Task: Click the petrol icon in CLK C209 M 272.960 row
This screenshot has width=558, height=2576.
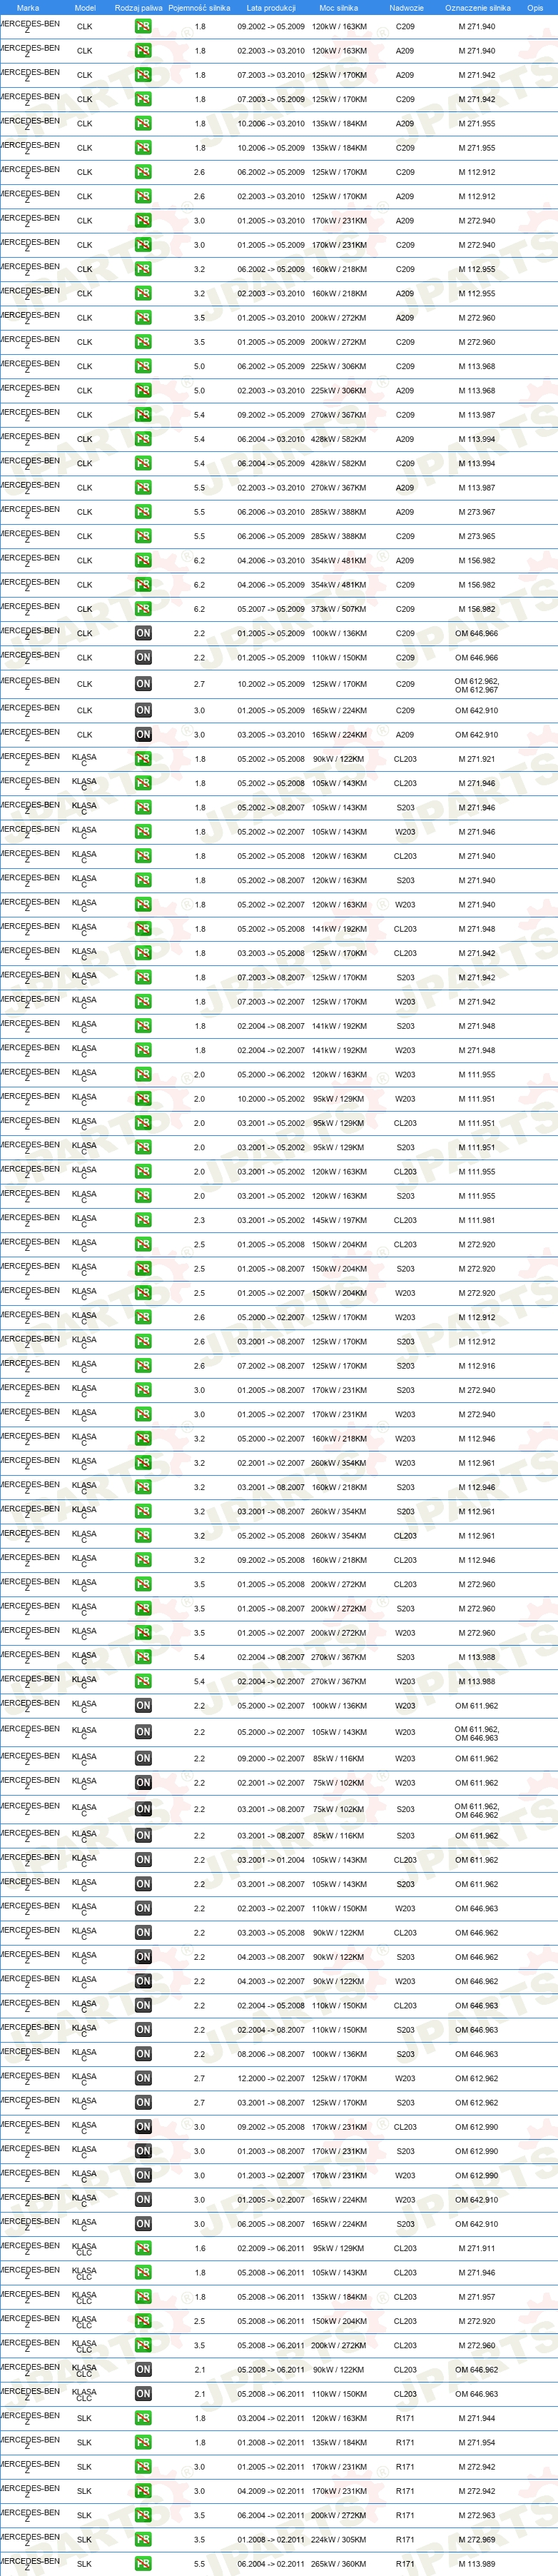Action: click(143, 342)
